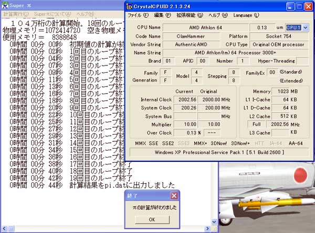Click the Super π scroll-down arrow

[214, 222]
